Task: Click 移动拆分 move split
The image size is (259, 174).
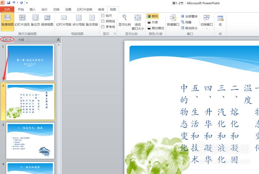Action: pos(189,28)
